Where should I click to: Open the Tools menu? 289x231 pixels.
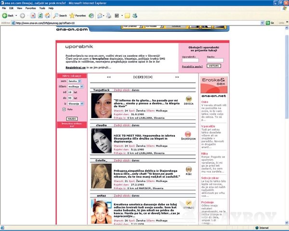point(42,8)
